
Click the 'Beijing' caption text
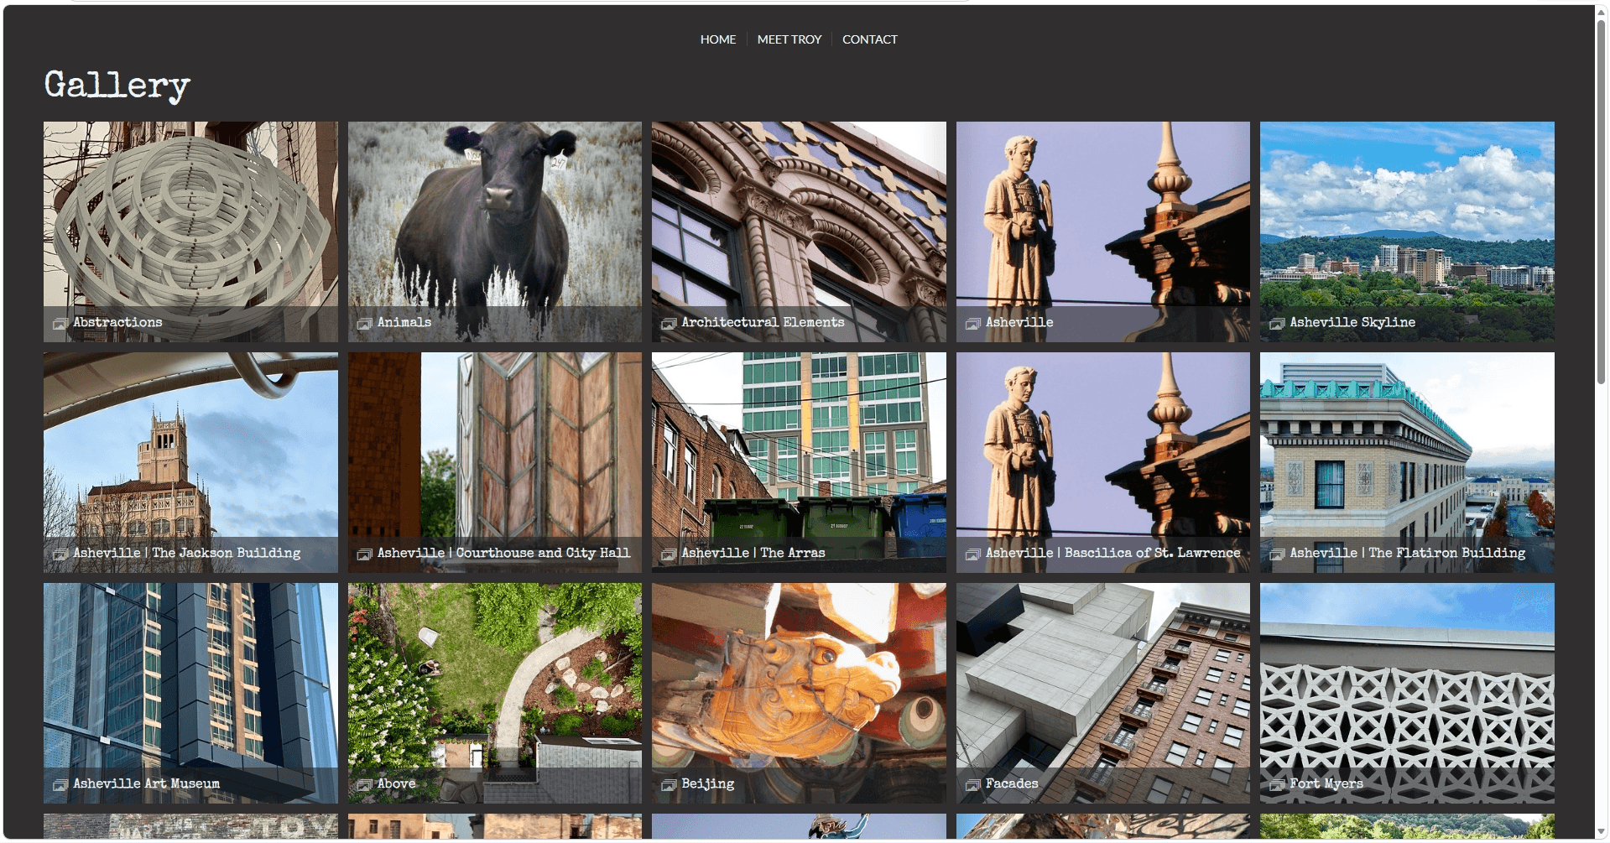(707, 783)
